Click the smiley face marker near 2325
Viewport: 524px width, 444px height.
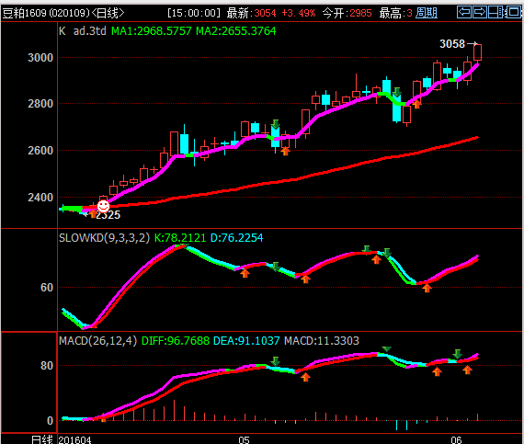103,206
